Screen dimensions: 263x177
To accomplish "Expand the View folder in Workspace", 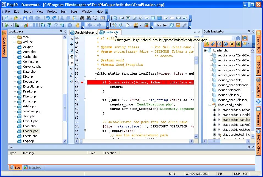I will coord(14,37).
